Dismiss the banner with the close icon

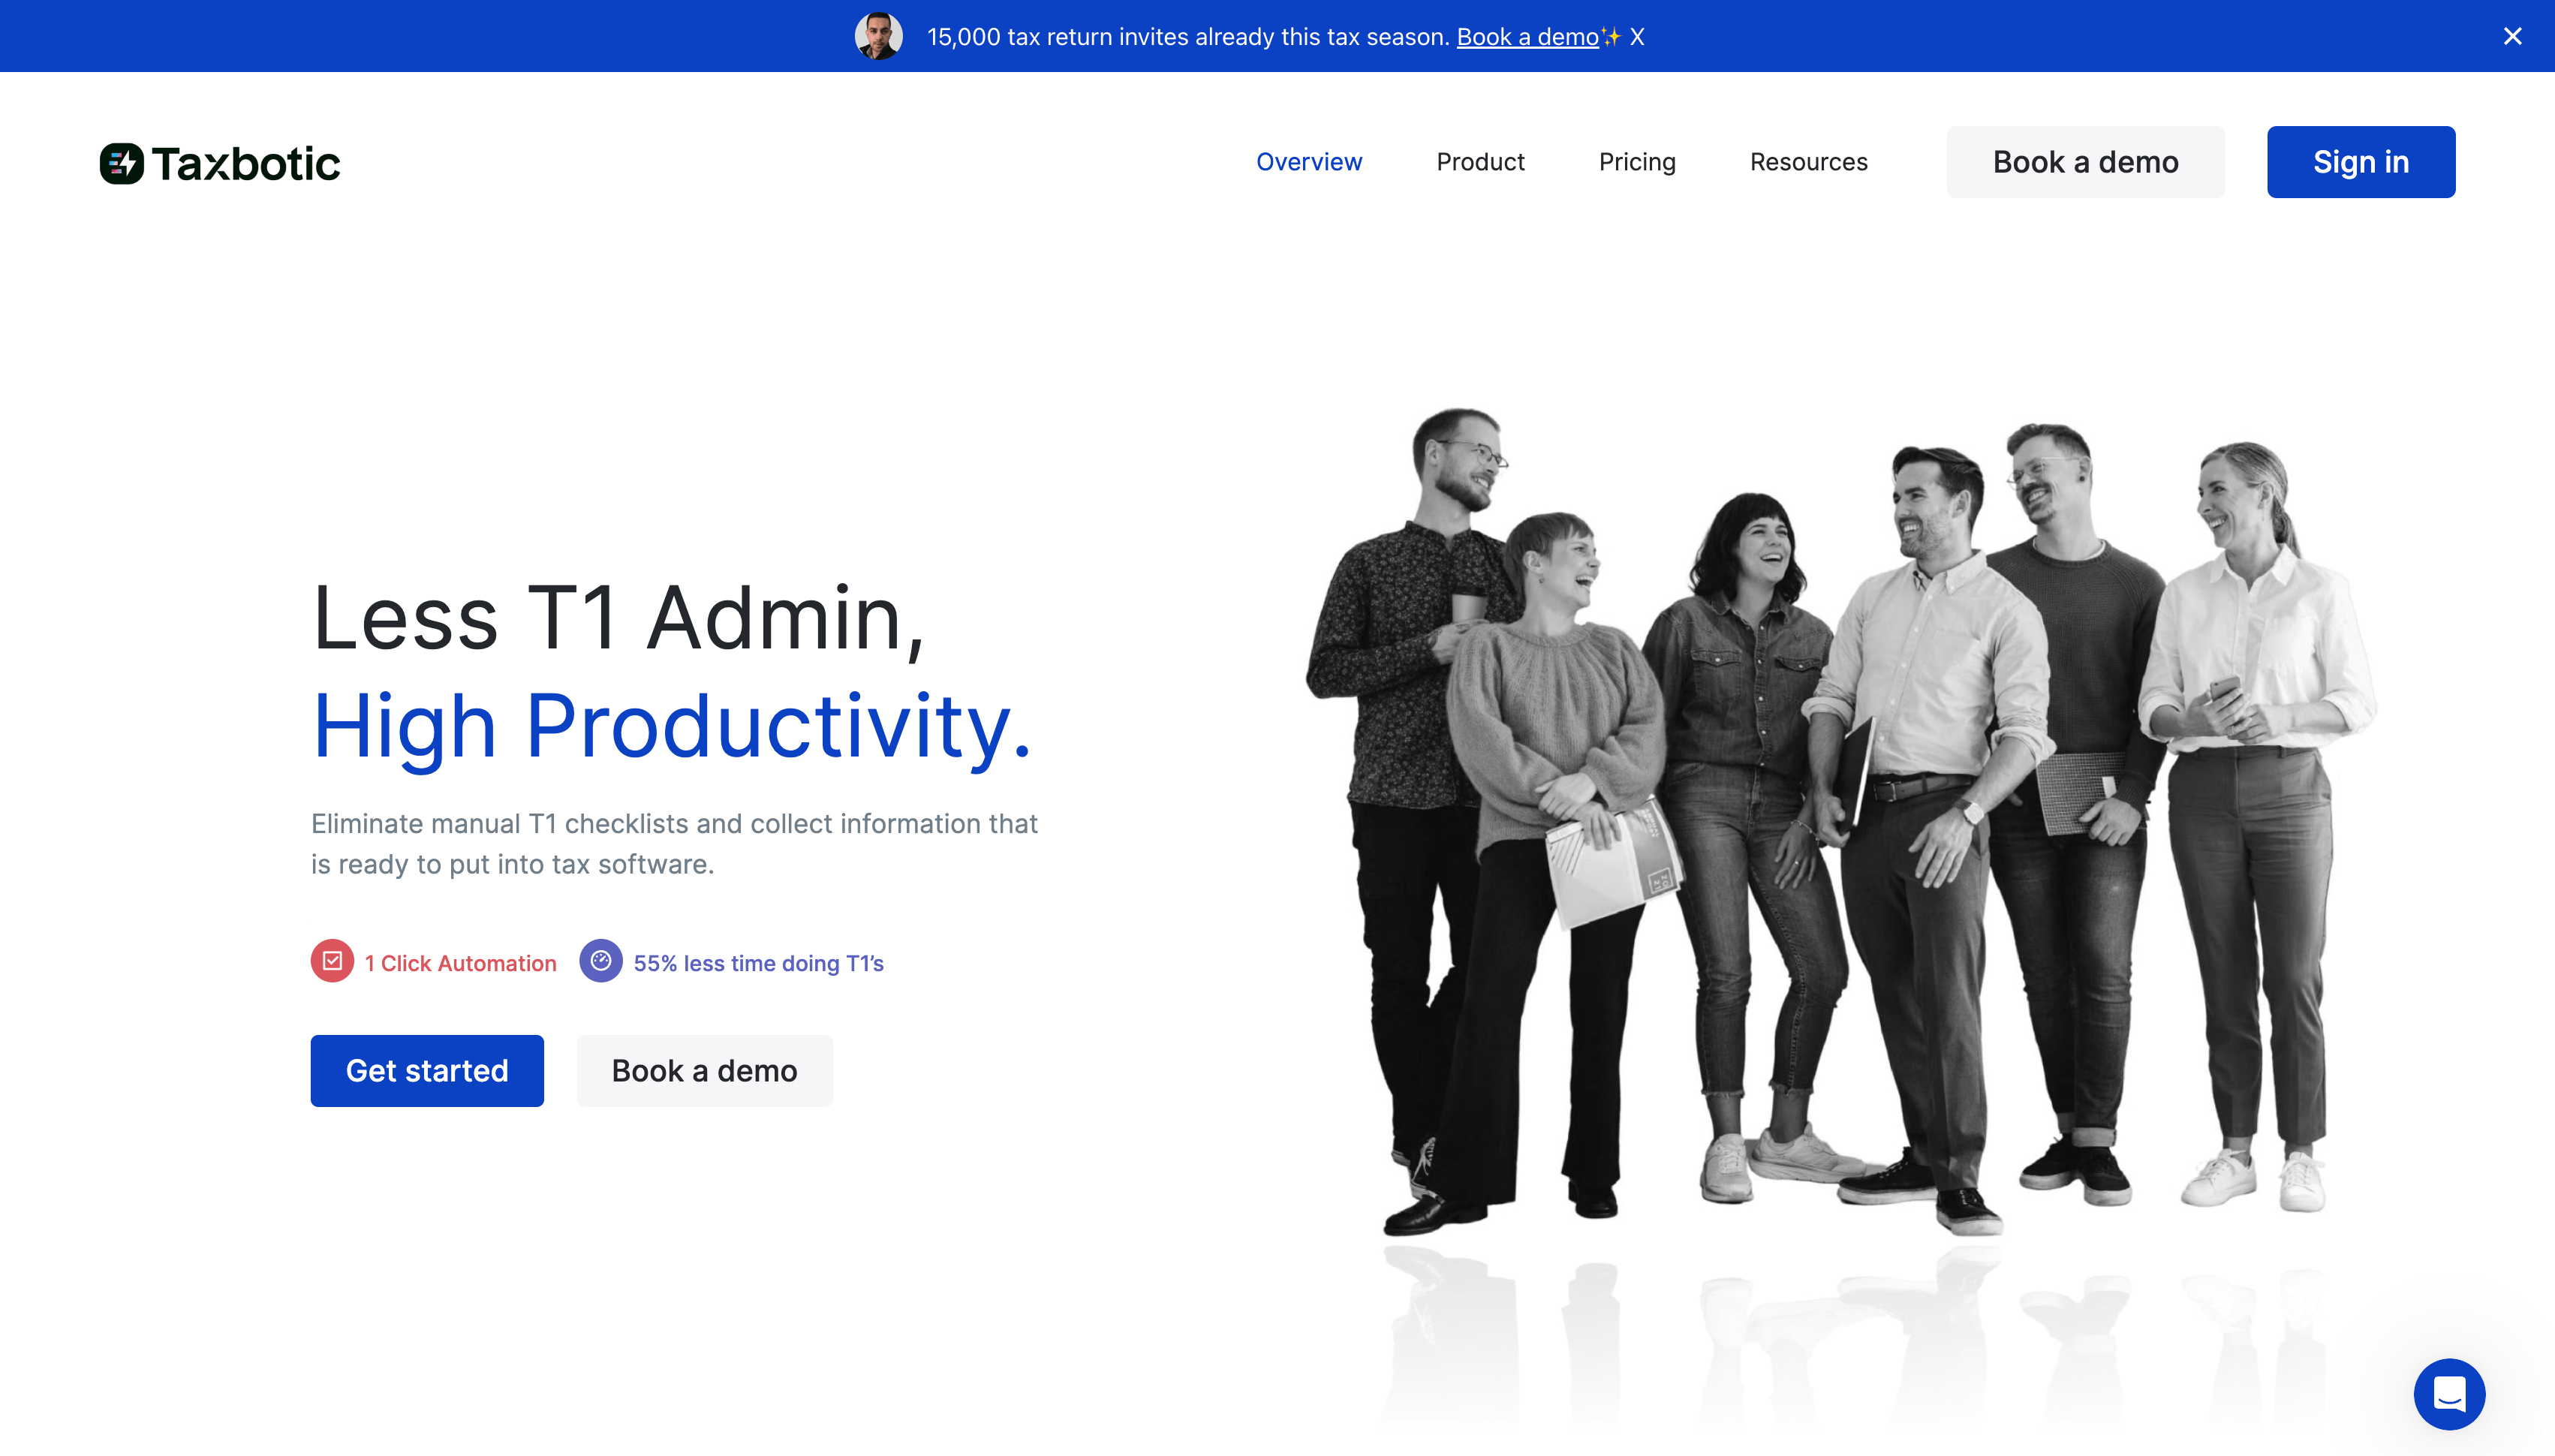click(2512, 36)
